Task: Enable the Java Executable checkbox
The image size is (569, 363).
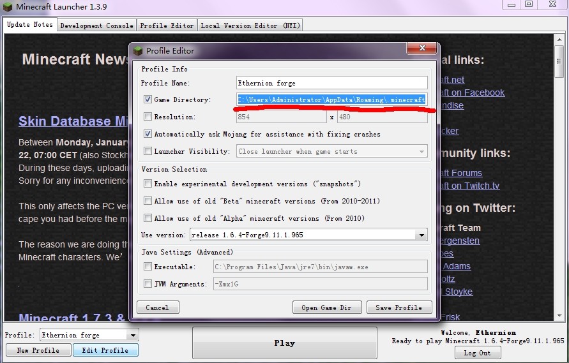Action: [x=148, y=267]
